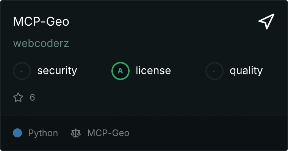Image resolution: width=288 pixels, height=151 pixels.
Task: Click the MCP-Geo license name in footer
Action: [x=108, y=133]
